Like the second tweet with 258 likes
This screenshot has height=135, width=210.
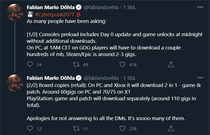[122, 128]
